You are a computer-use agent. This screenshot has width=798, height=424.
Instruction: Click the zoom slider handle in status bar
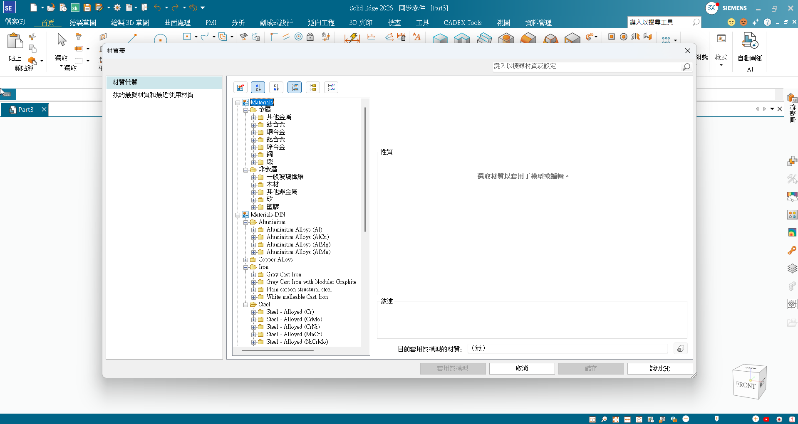point(716,419)
